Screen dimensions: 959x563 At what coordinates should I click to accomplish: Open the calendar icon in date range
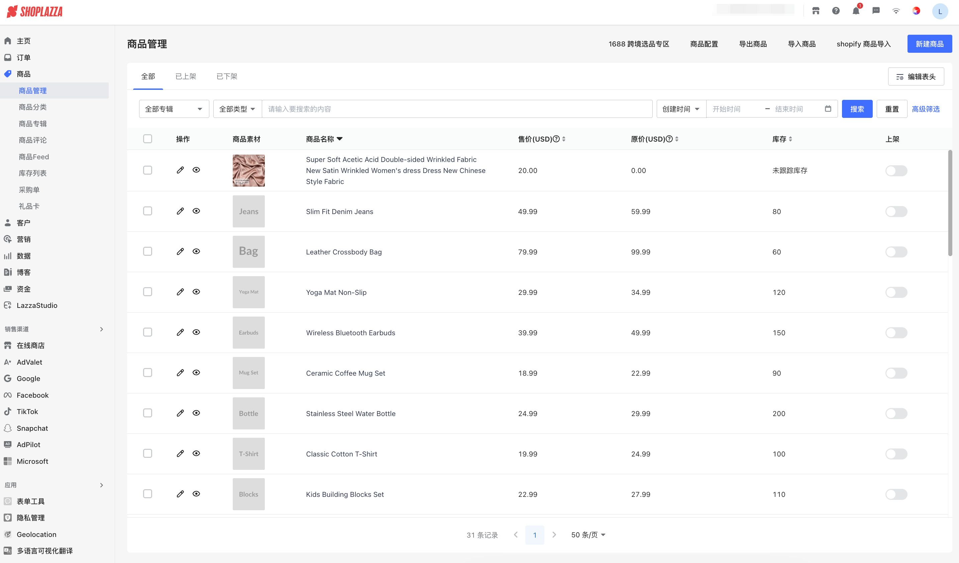(828, 109)
